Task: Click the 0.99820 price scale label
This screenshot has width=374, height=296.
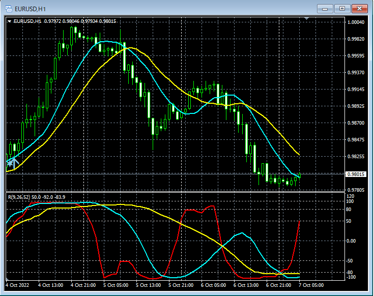Action: click(x=356, y=39)
